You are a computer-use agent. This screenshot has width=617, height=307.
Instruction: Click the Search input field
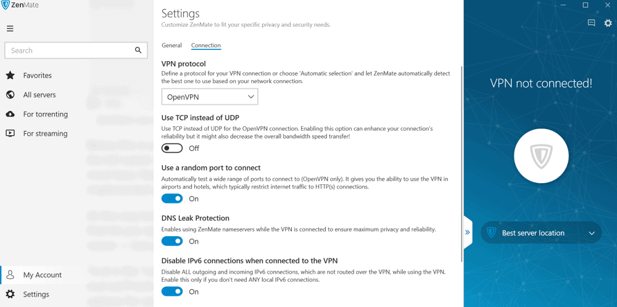(x=76, y=51)
